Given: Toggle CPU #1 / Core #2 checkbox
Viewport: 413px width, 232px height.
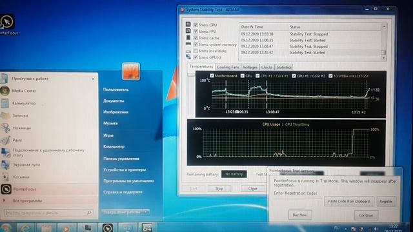Looking at the screenshot, I should coord(294,76).
